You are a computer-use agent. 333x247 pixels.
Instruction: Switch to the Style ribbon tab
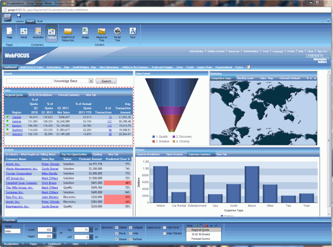tap(40, 21)
